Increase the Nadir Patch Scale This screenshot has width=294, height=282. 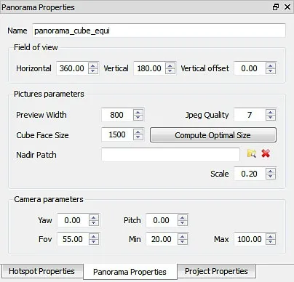pos(271,171)
